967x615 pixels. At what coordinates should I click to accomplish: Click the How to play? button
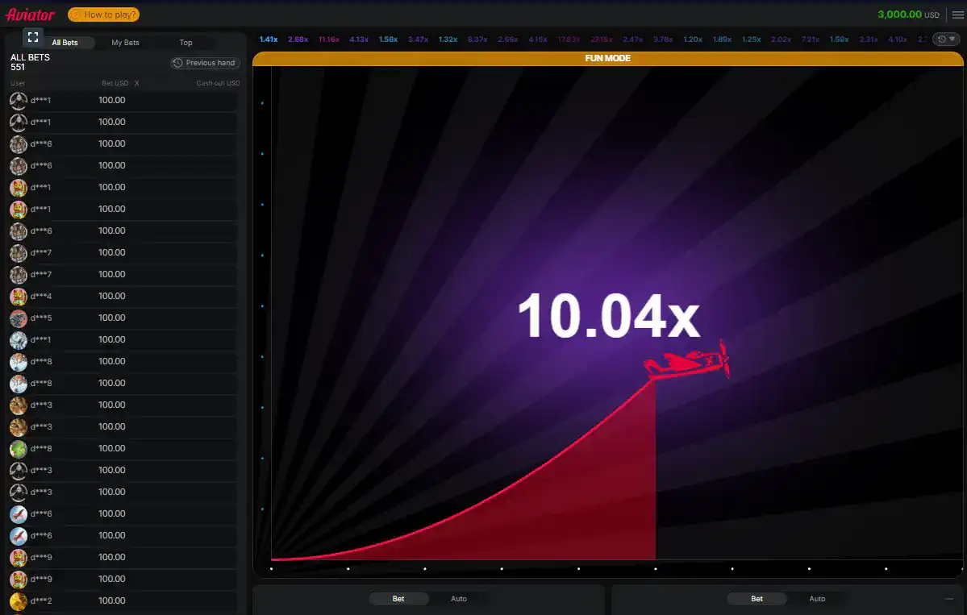click(104, 15)
